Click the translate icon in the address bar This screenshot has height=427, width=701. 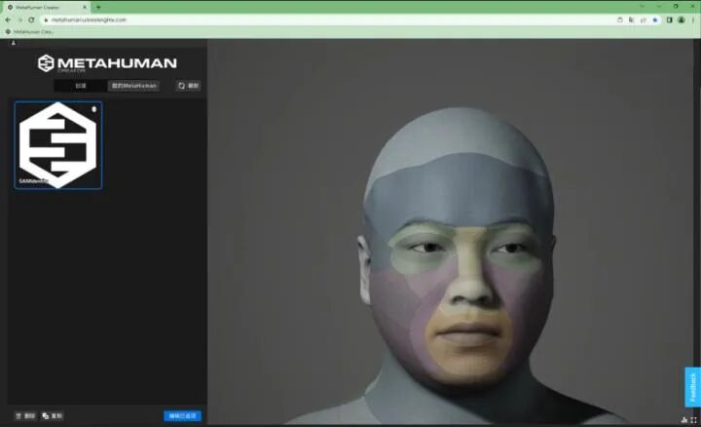(631, 19)
